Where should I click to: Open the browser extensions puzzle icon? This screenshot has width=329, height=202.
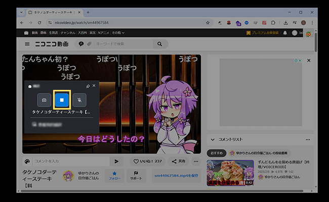click(x=273, y=23)
